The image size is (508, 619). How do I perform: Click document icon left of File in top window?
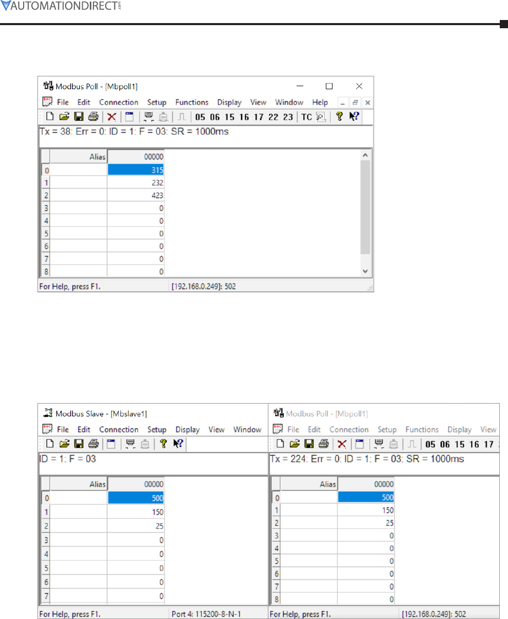pyautogui.click(x=47, y=102)
